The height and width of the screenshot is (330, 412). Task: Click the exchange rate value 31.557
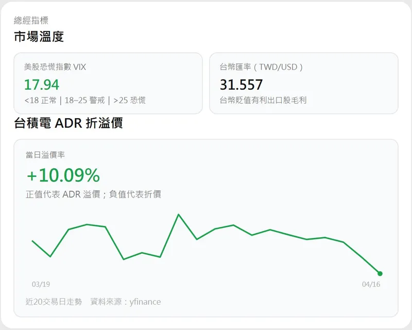241,85
